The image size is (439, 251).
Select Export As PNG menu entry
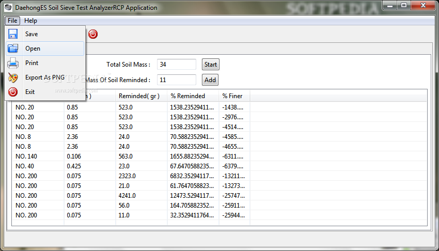pos(45,77)
